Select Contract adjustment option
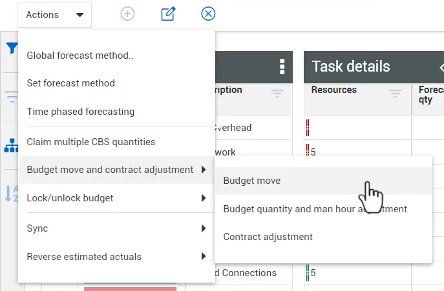The height and width of the screenshot is (291, 444). pyautogui.click(x=268, y=237)
